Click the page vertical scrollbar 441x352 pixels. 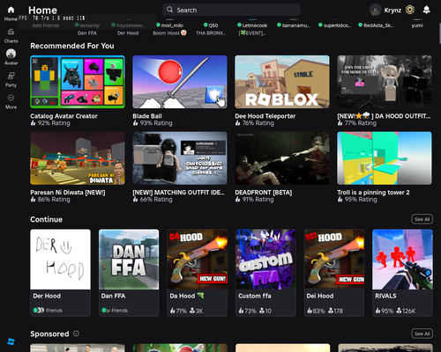pos(439,33)
